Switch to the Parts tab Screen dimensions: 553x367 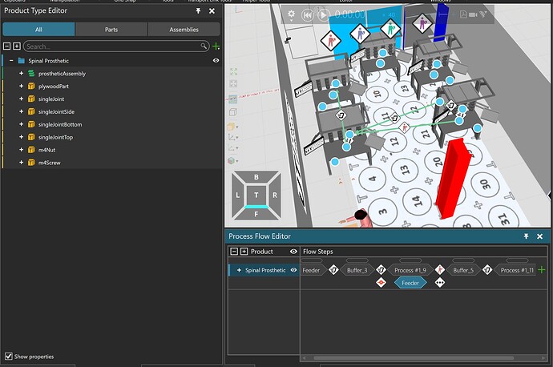tap(111, 30)
